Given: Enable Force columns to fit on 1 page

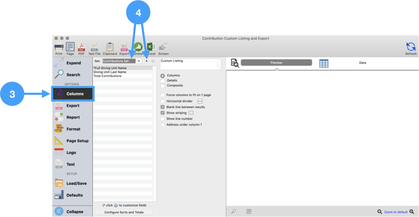Looking at the screenshot, I should [x=163, y=95].
